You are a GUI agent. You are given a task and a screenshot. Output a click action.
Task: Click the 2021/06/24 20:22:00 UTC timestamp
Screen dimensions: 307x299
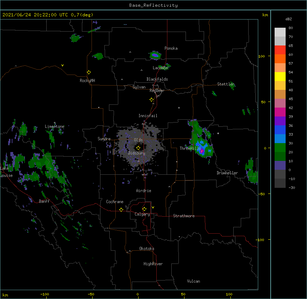tap(35, 15)
